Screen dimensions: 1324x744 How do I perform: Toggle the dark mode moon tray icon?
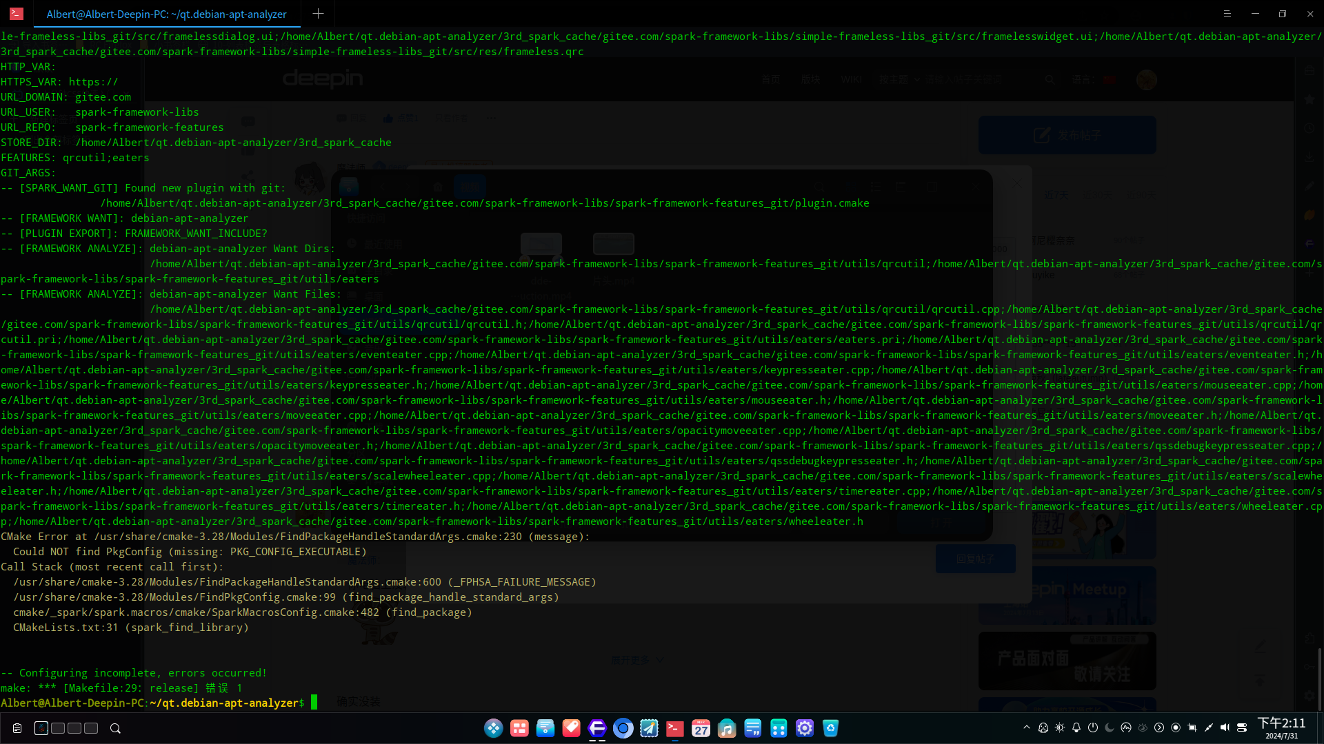pos(1110,727)
